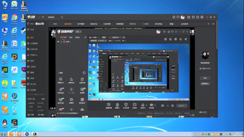Image resolution: width=244 pixels, height=137 pixels.
Task: Switch to the DOTA2 category tab
Action: click(133, 24)
